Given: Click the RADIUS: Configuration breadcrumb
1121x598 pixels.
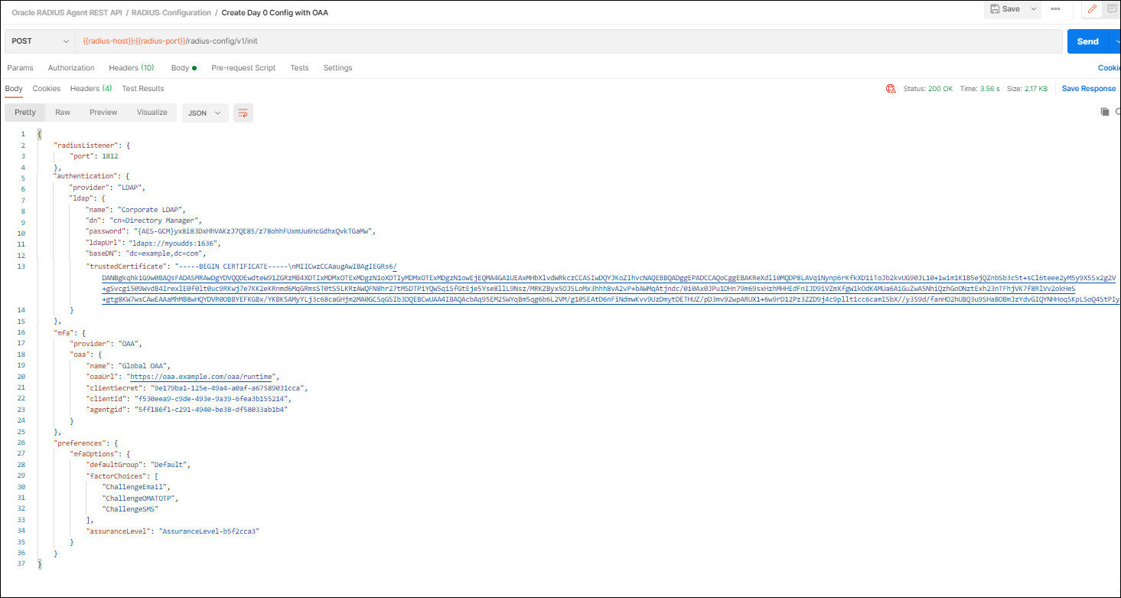Looking at the screenshot, I should pos(170,12).
